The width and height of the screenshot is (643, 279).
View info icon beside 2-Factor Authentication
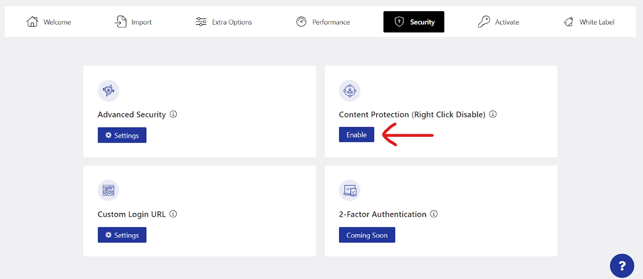(x=434, y=214)
